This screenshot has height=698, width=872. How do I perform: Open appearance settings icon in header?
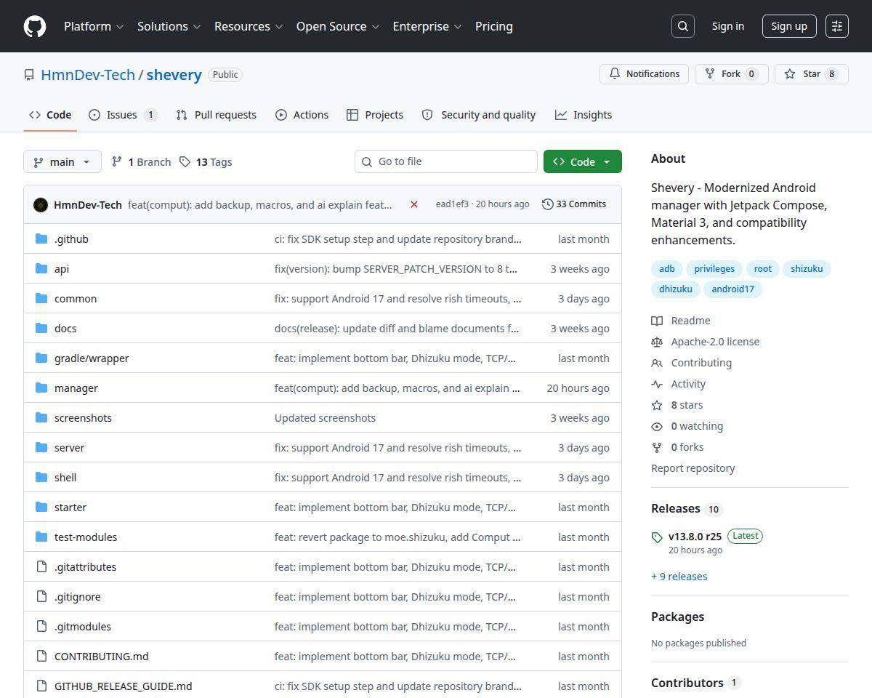pos(837,26)
